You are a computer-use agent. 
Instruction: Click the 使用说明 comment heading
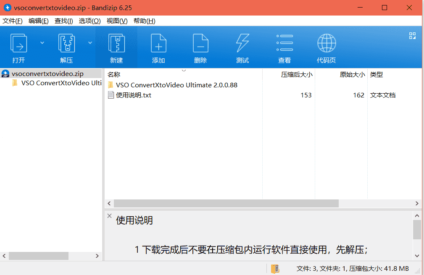134,220
